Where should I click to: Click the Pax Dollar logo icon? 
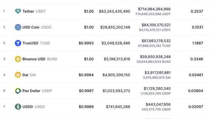(x=18, y=91)
